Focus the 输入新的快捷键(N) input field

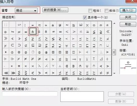point(30,94)
